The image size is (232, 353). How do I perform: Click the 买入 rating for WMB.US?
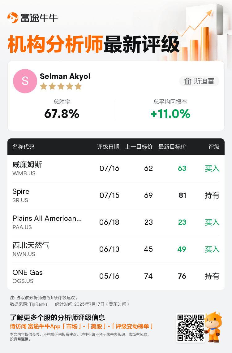click(x=212, y=168)
